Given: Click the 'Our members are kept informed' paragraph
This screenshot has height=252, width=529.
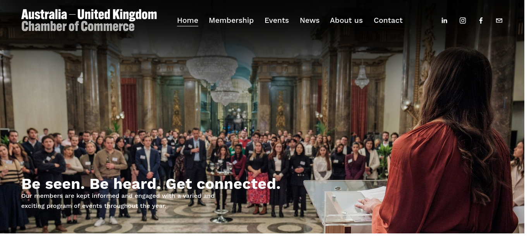Looking at the screenshot, I should pos(118,201).
